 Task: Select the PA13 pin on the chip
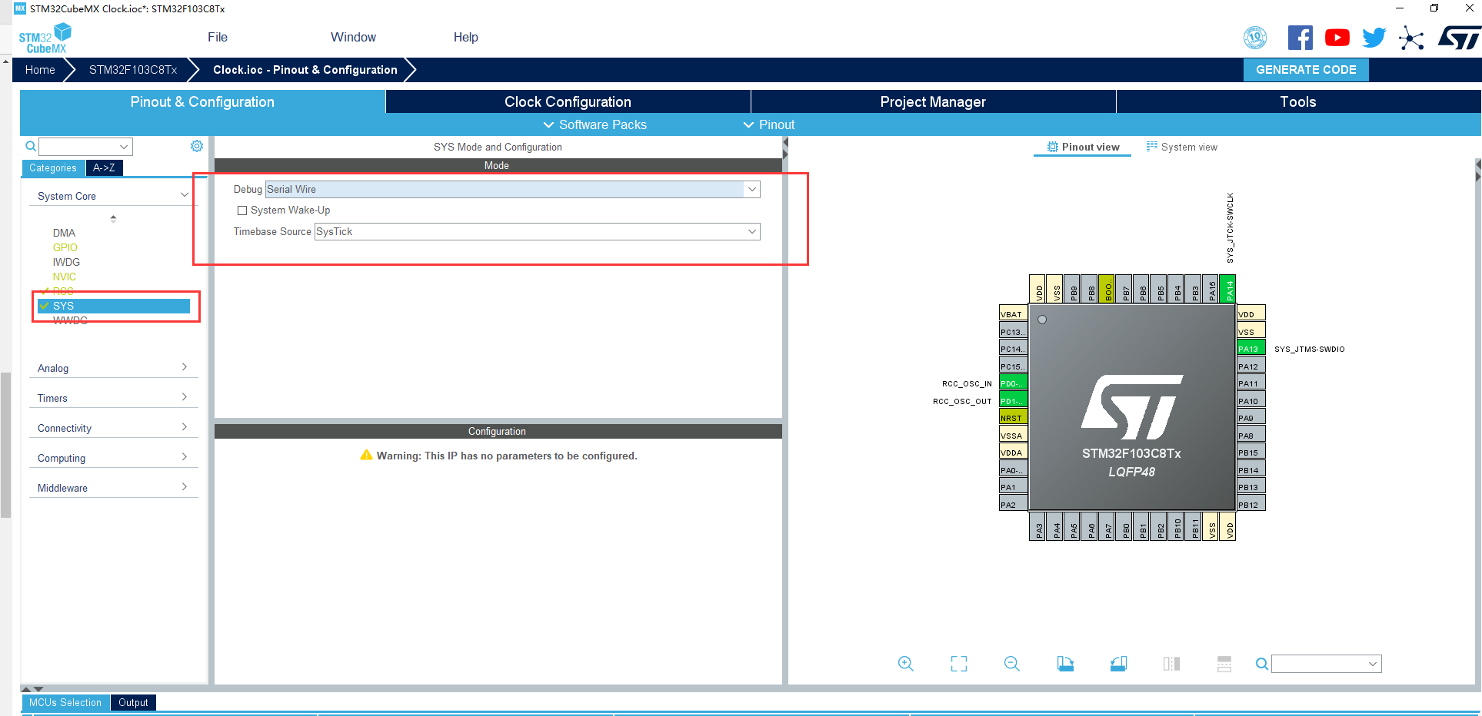pos(1251,349)
